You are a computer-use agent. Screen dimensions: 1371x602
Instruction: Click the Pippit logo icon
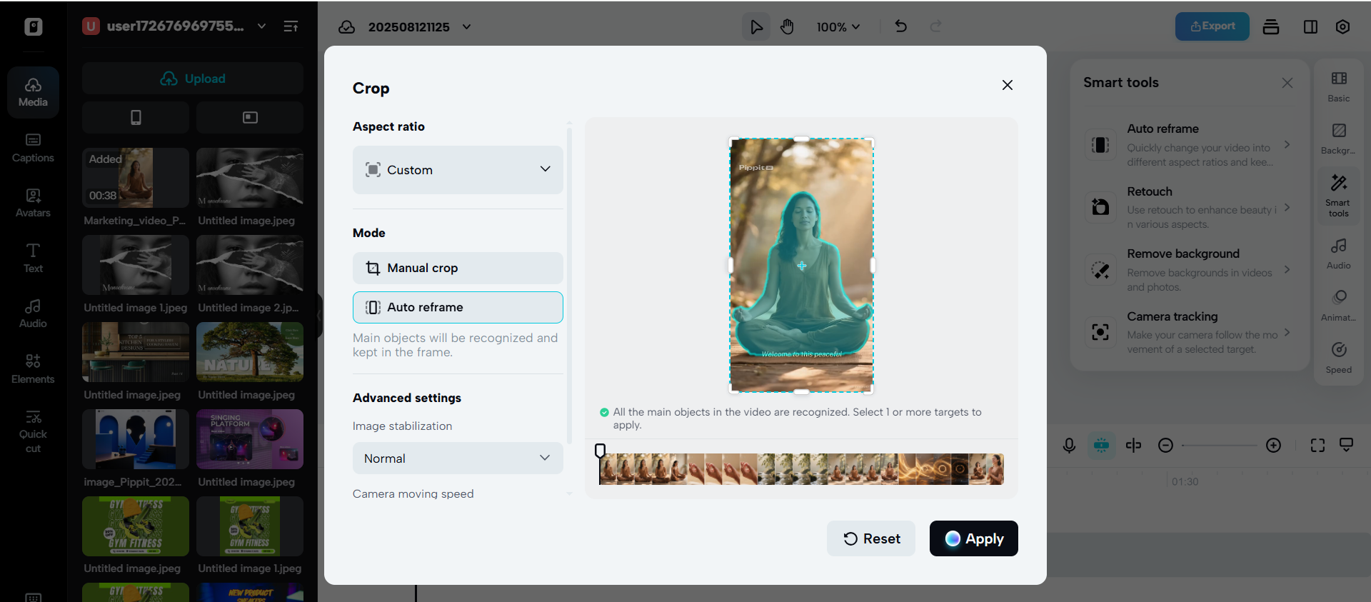[33, 26]
